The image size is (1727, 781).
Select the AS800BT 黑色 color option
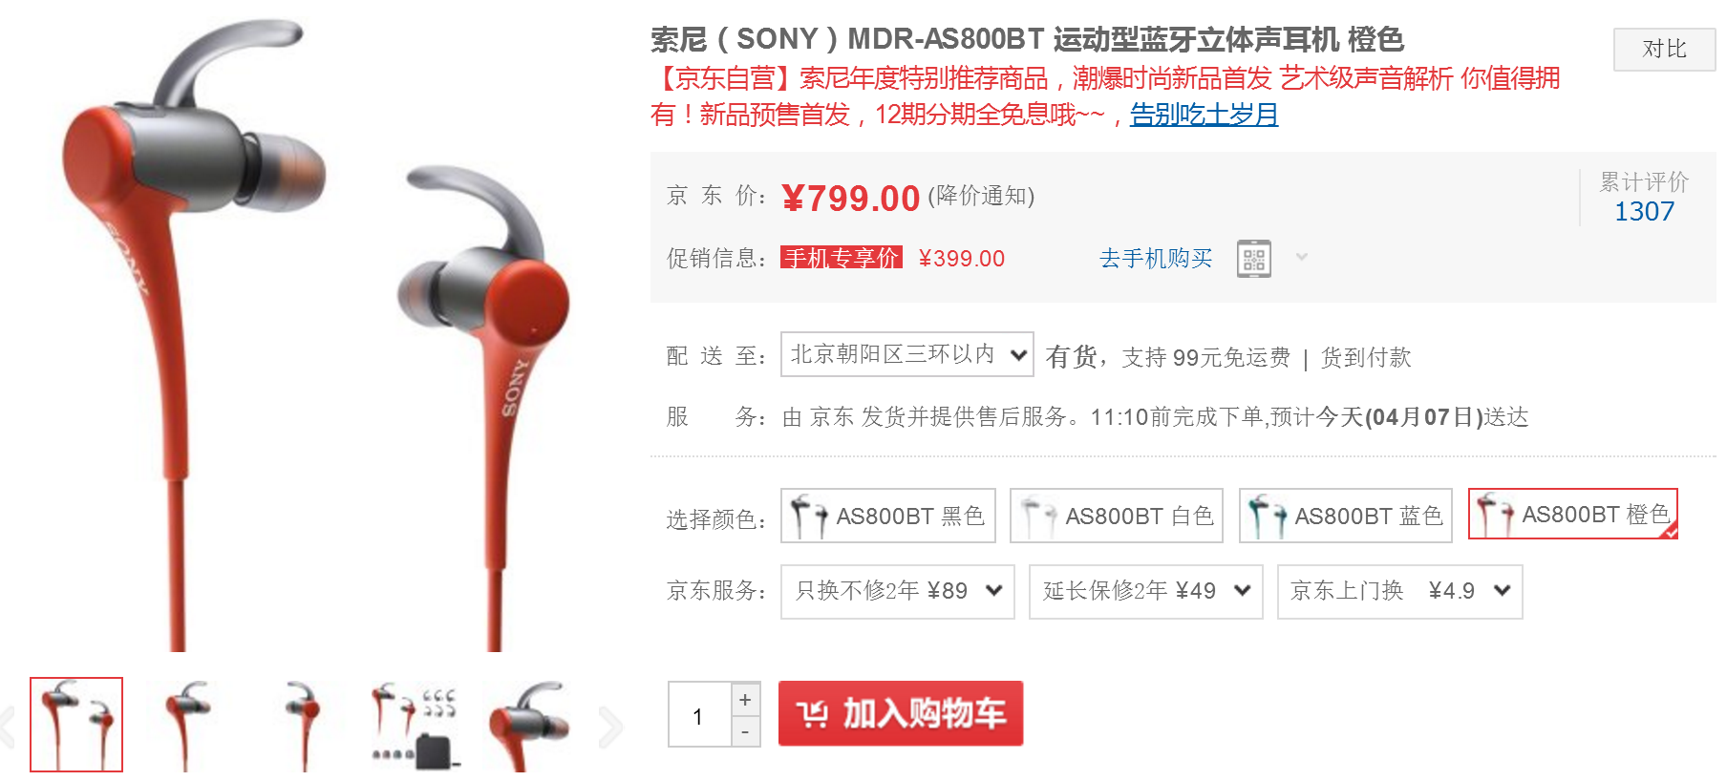point(888,516)
